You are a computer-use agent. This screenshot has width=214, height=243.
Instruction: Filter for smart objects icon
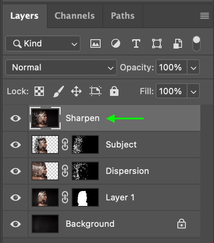178,43
